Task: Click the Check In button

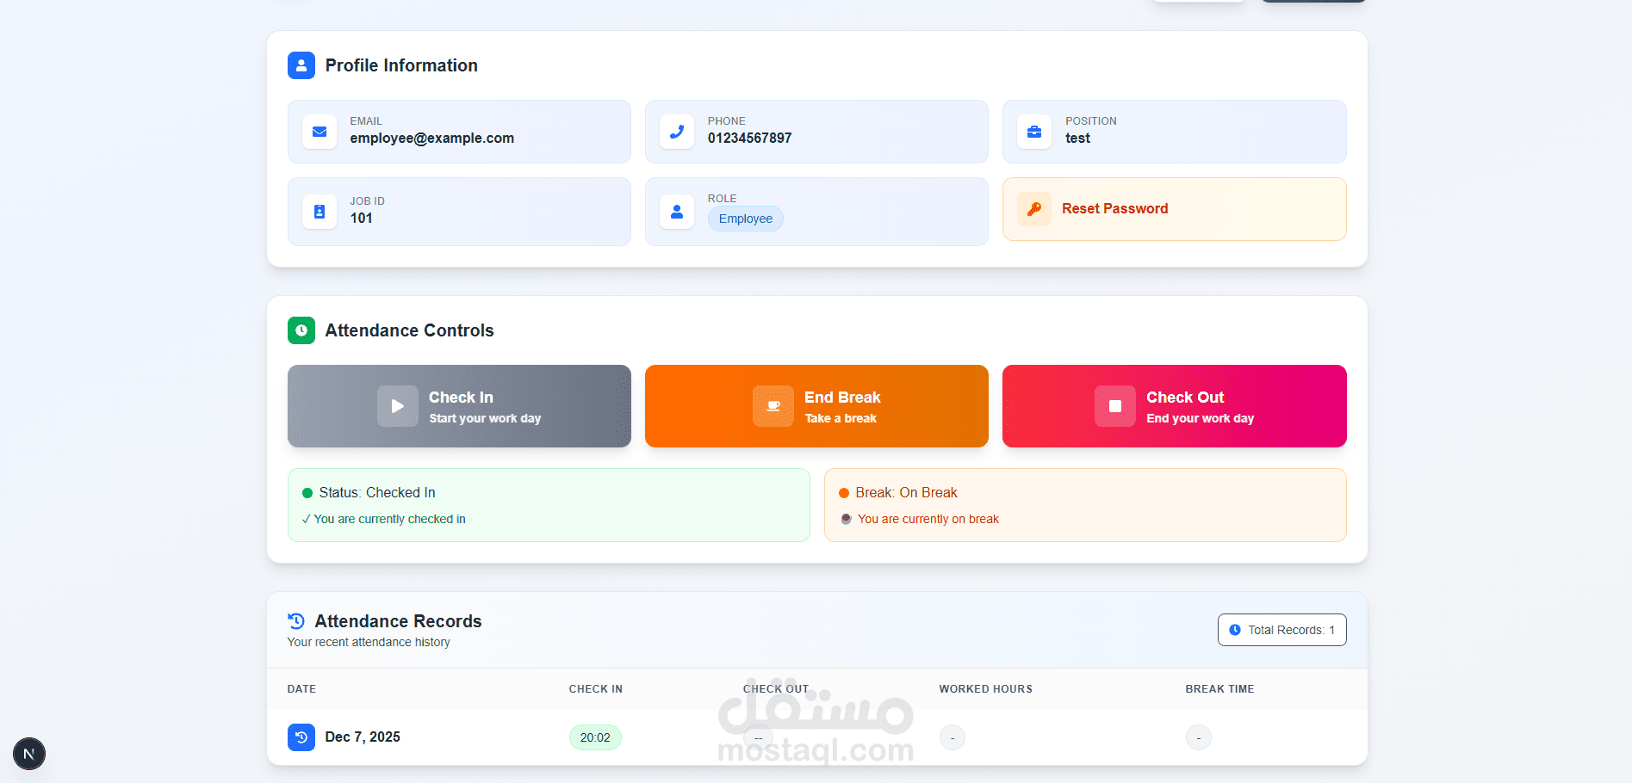Action: pos(459,406)
